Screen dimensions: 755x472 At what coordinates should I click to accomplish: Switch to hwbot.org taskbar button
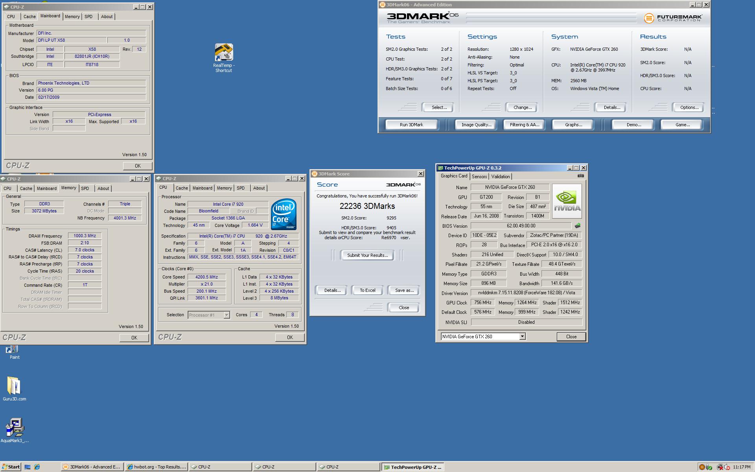click(x=156, y=467)
